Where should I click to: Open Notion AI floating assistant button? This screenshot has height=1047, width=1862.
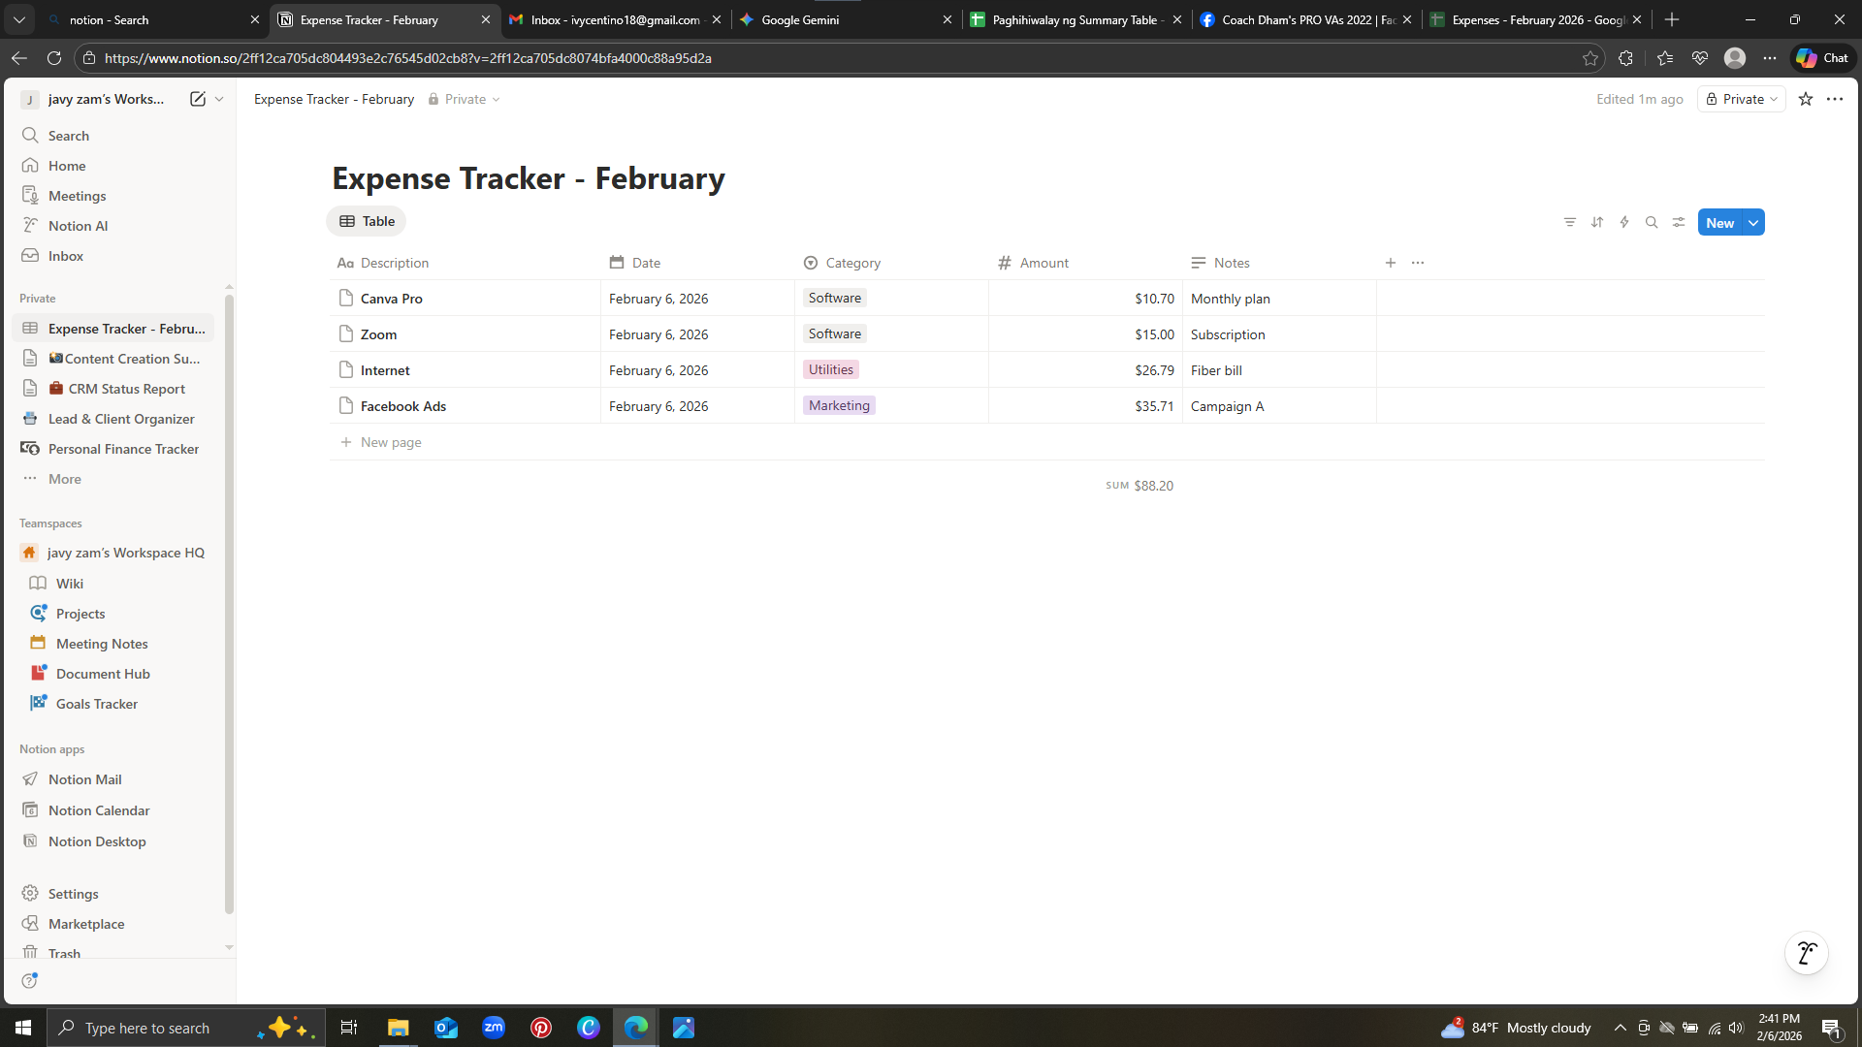1806,954
